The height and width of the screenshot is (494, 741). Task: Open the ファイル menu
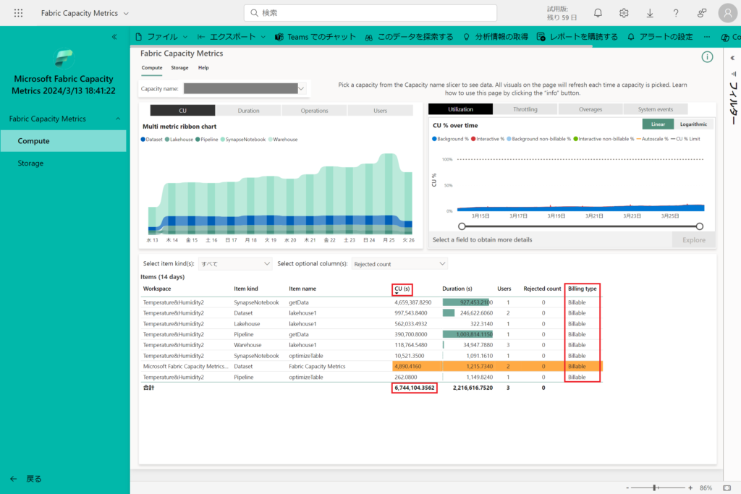point(161,36)
